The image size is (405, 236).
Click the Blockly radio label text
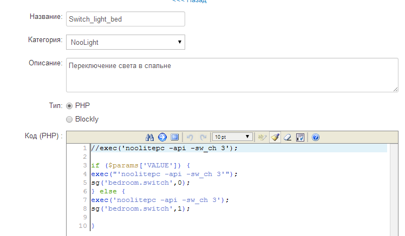[87, 119]
